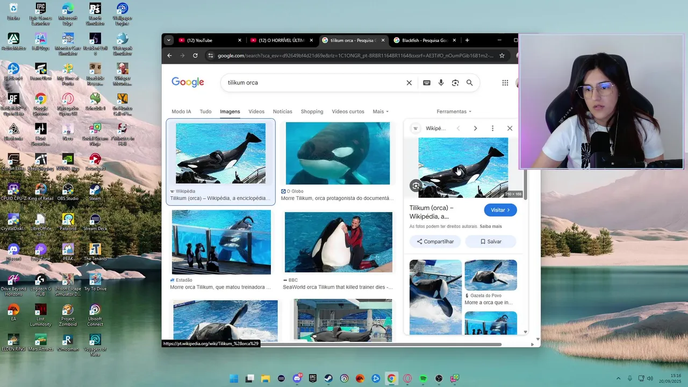Open the on-screen keyboard in Google search

(427, 83)
